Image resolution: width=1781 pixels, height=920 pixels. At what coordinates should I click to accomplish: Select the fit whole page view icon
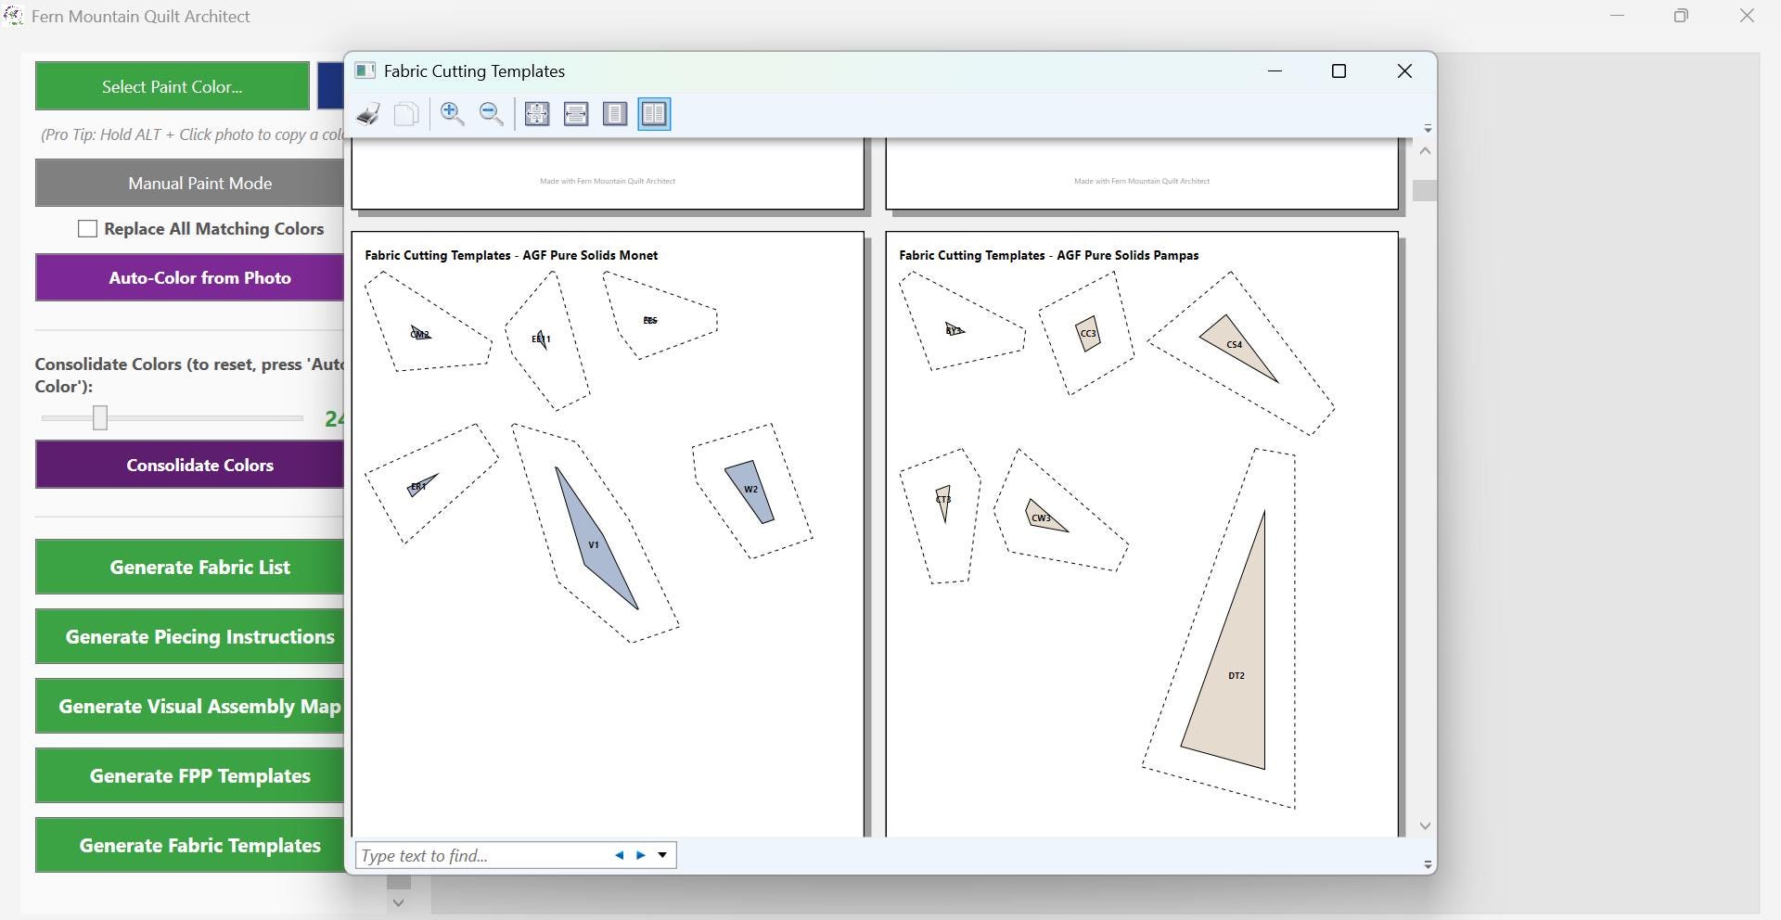point(537,114)
